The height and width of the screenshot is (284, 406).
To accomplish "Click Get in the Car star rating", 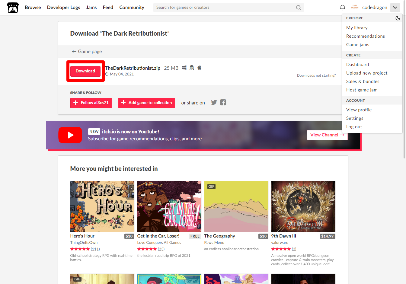I will (x=147, y=249).
